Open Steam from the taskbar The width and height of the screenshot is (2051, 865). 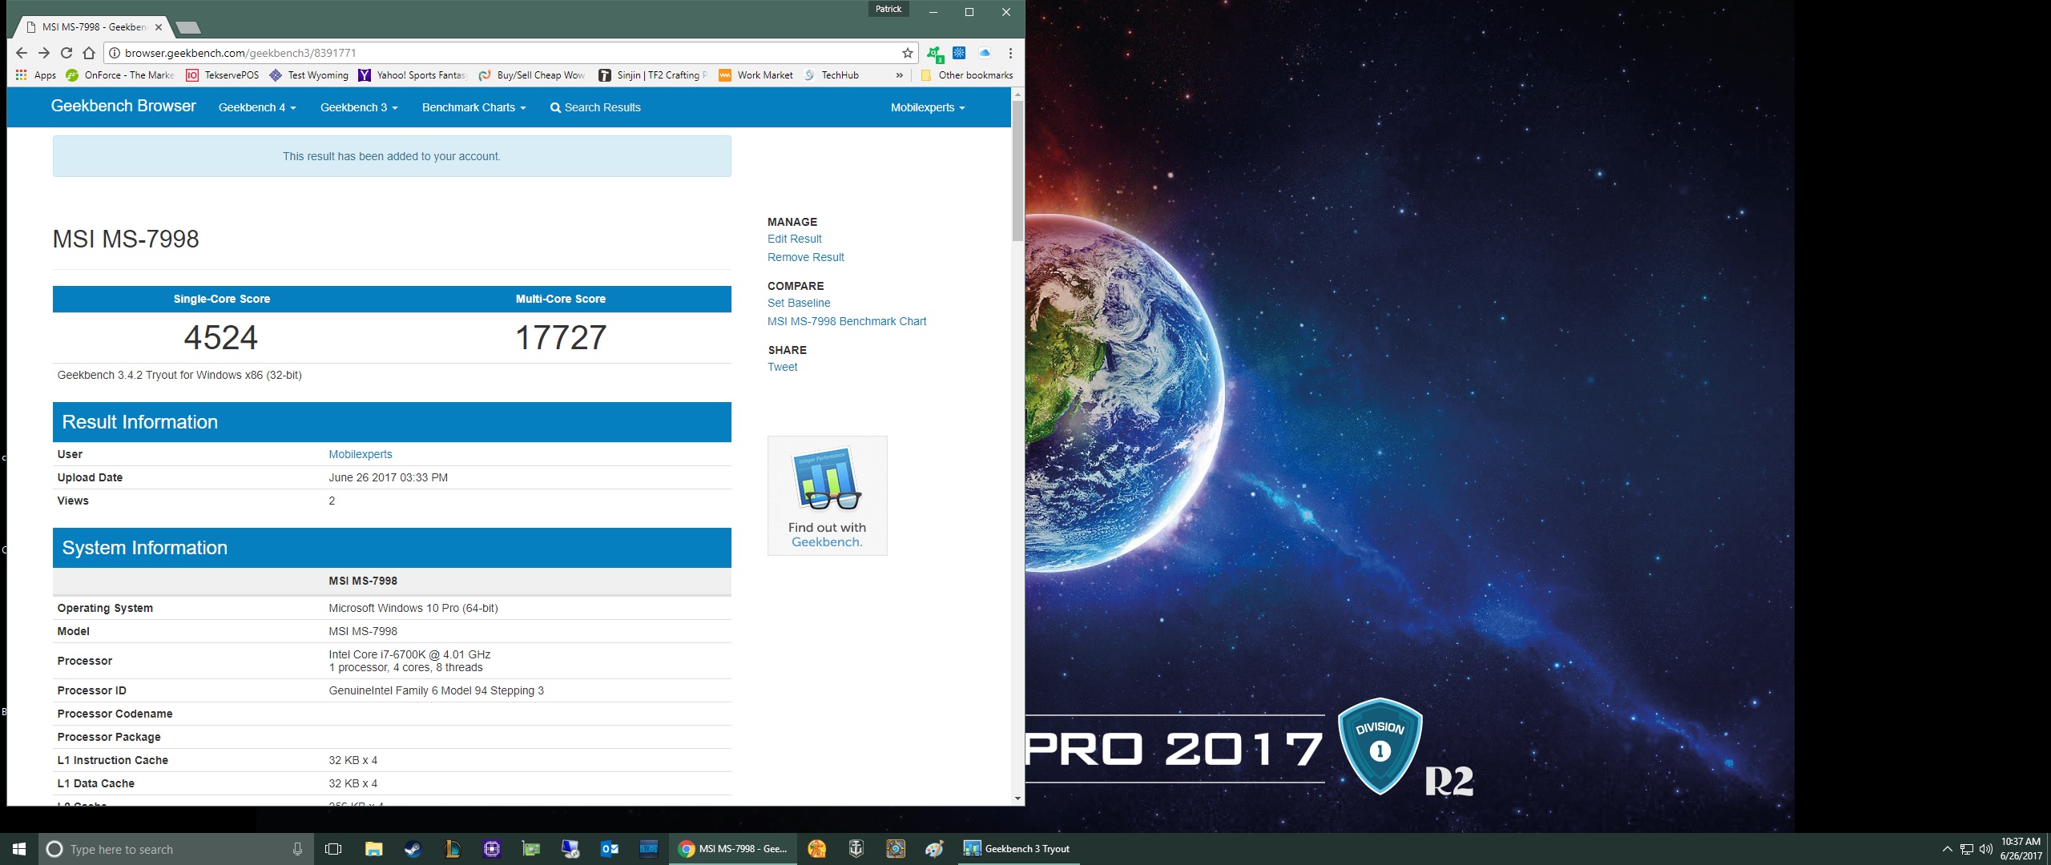point(413,849)
